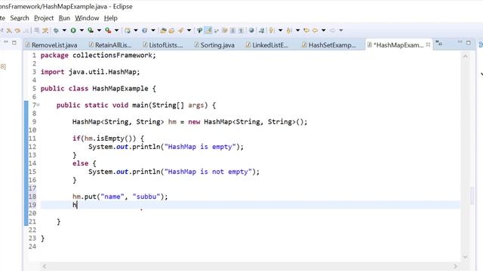Viewport: 483px width, 271px height.
Task: Click the External Tools run icon
Action: pos(108,30)
